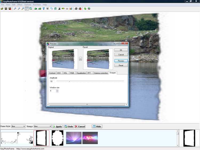This screenshot has height=150, width=200.
Task: Switch to the Equalization tab
Action: [81, 73]
